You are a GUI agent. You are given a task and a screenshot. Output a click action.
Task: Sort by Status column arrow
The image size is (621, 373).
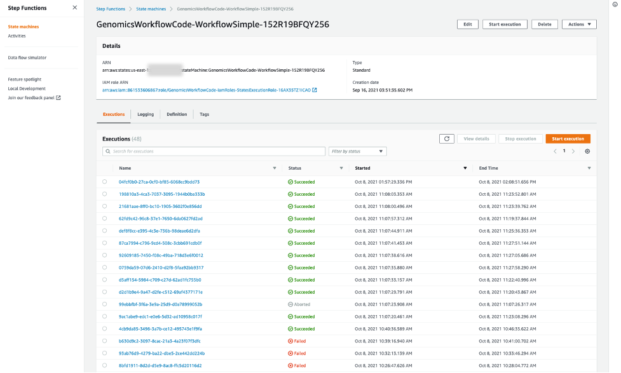coord(341,168)
